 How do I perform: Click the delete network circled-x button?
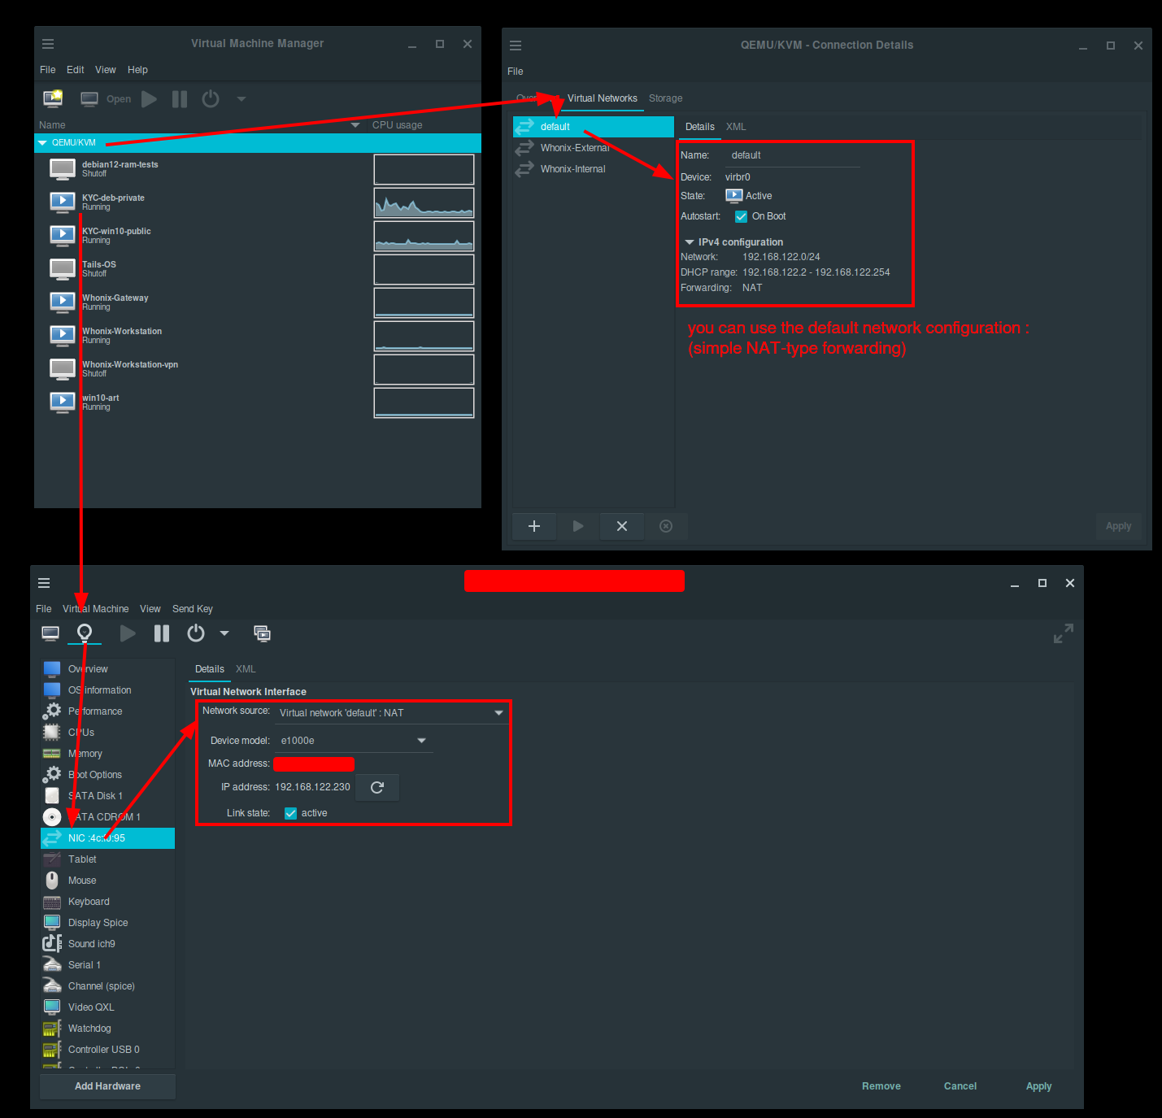666,526
